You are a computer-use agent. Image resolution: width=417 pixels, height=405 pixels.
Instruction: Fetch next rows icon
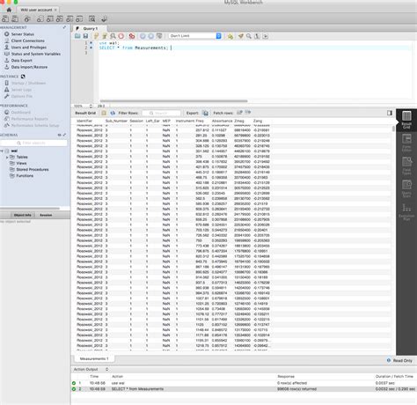tap(239, 113)
